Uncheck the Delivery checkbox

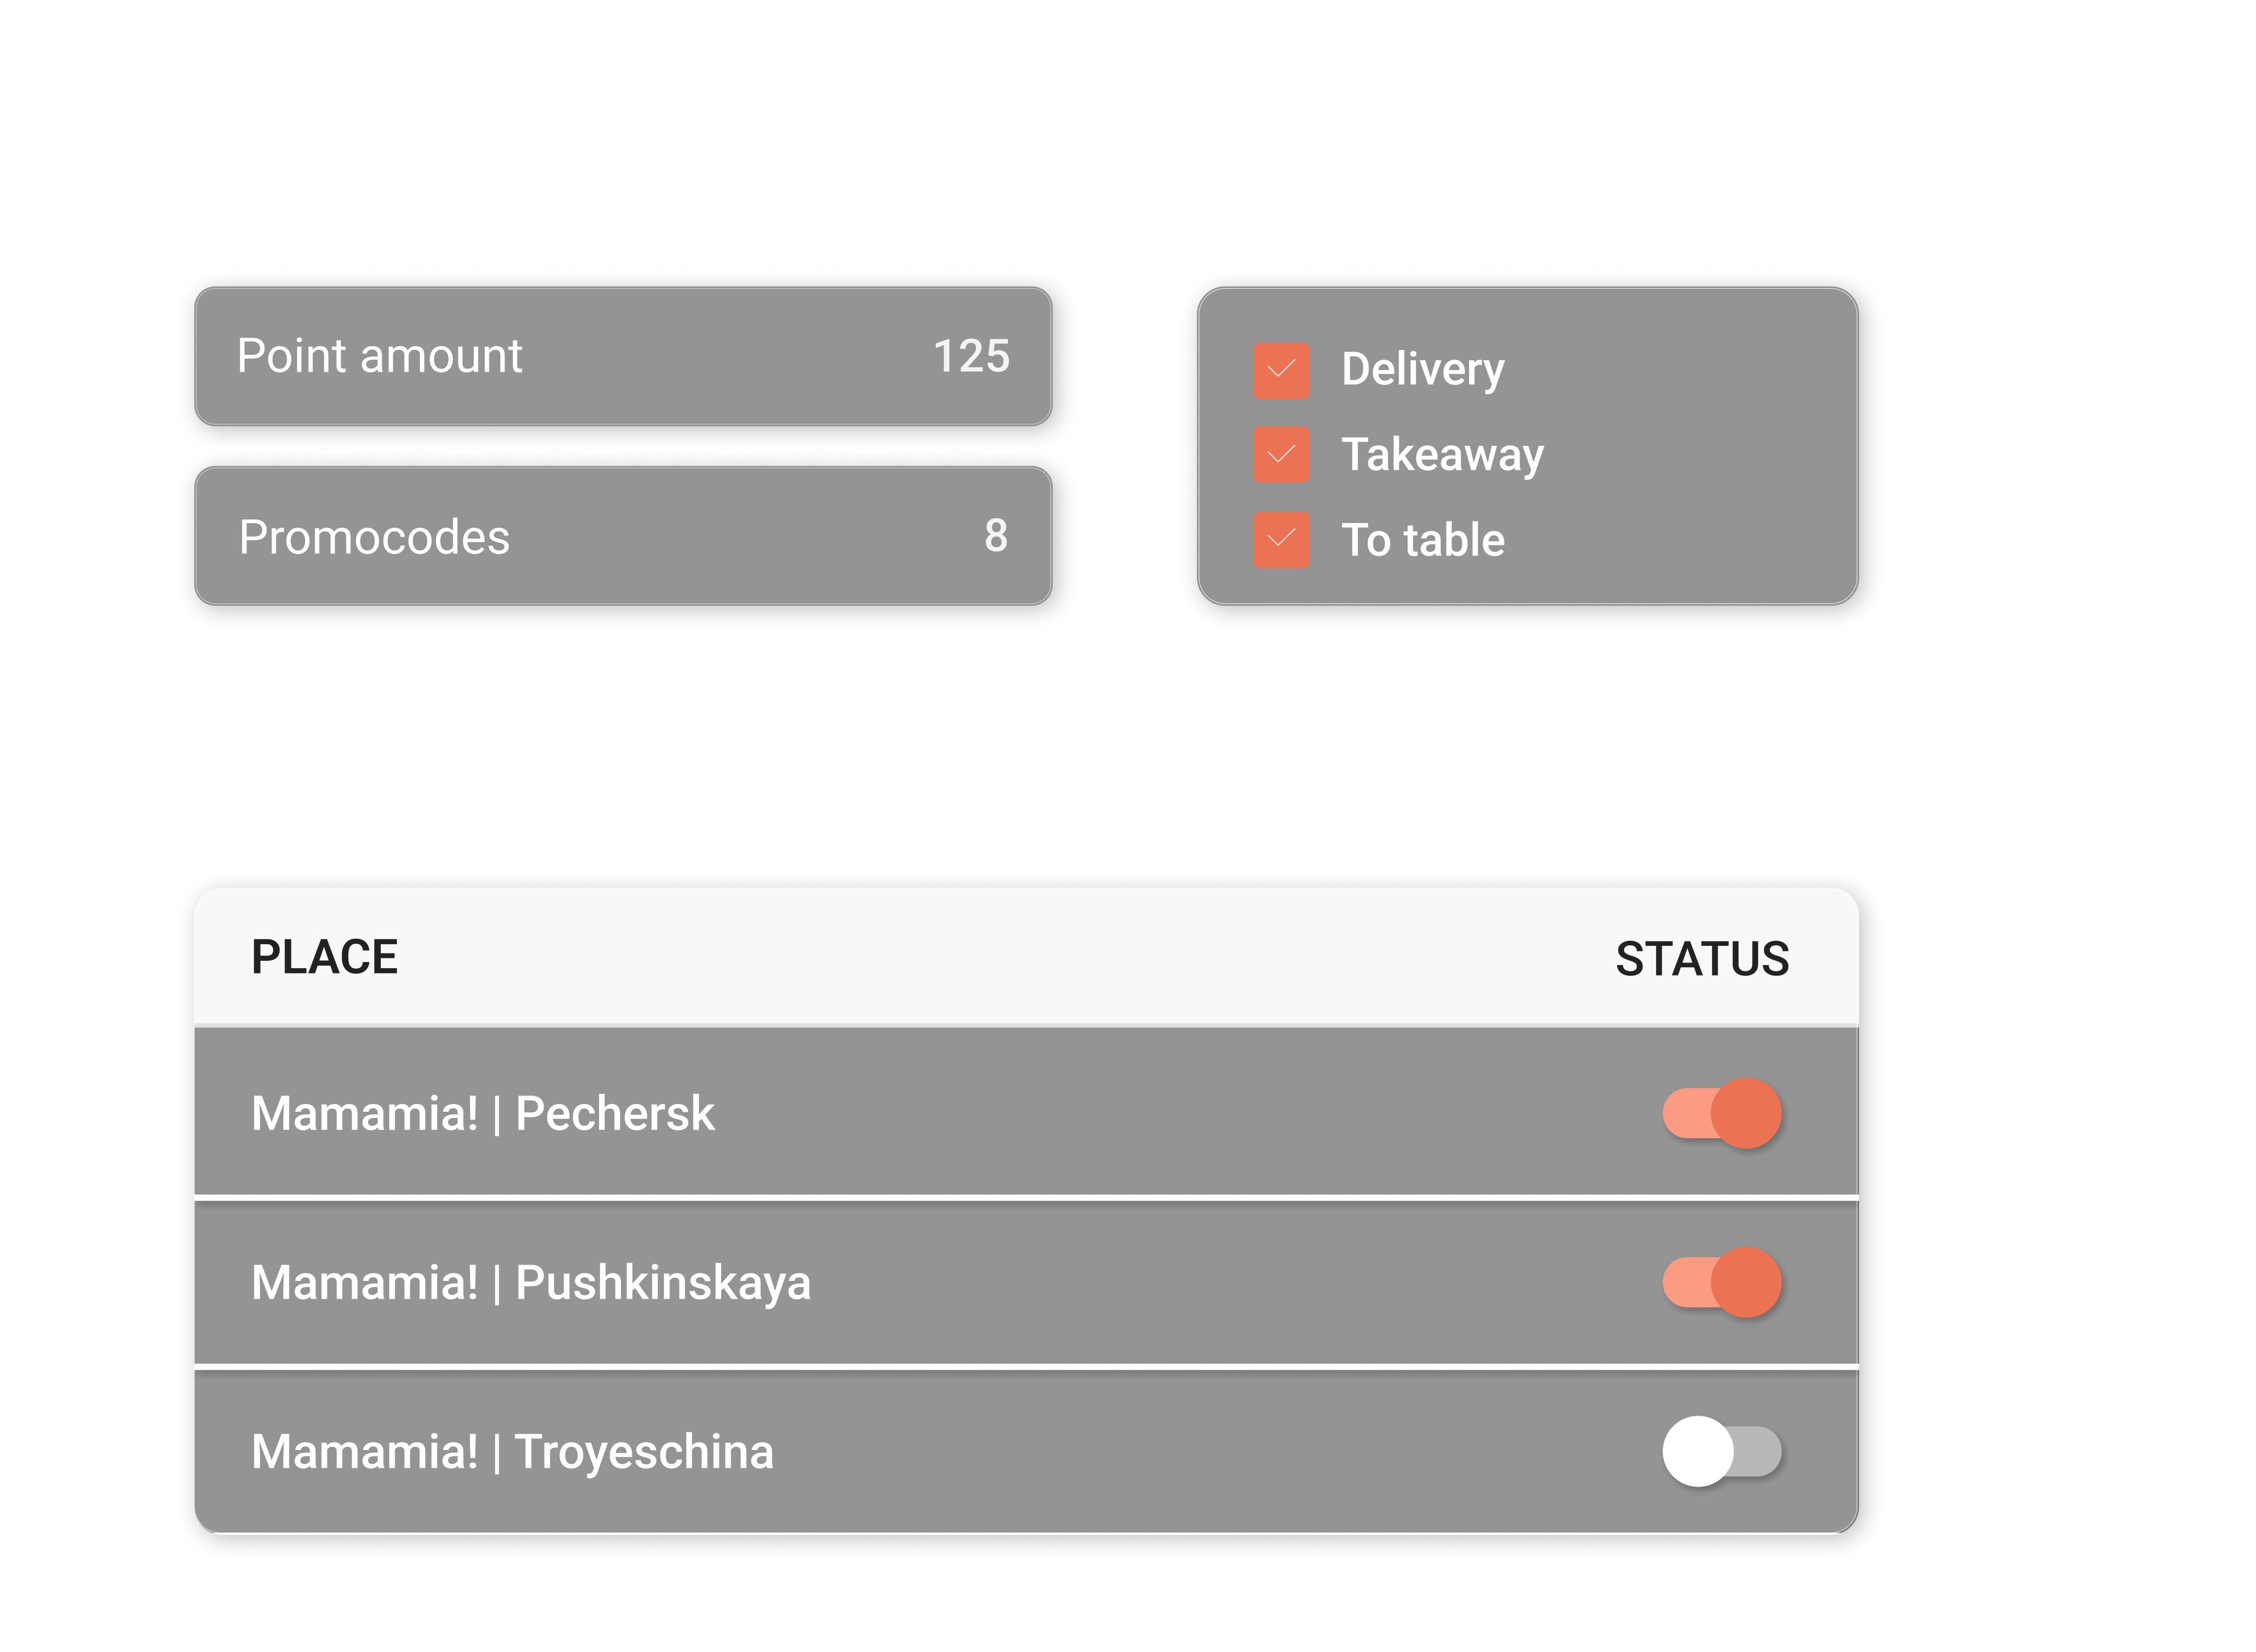tap(1280, 371)
